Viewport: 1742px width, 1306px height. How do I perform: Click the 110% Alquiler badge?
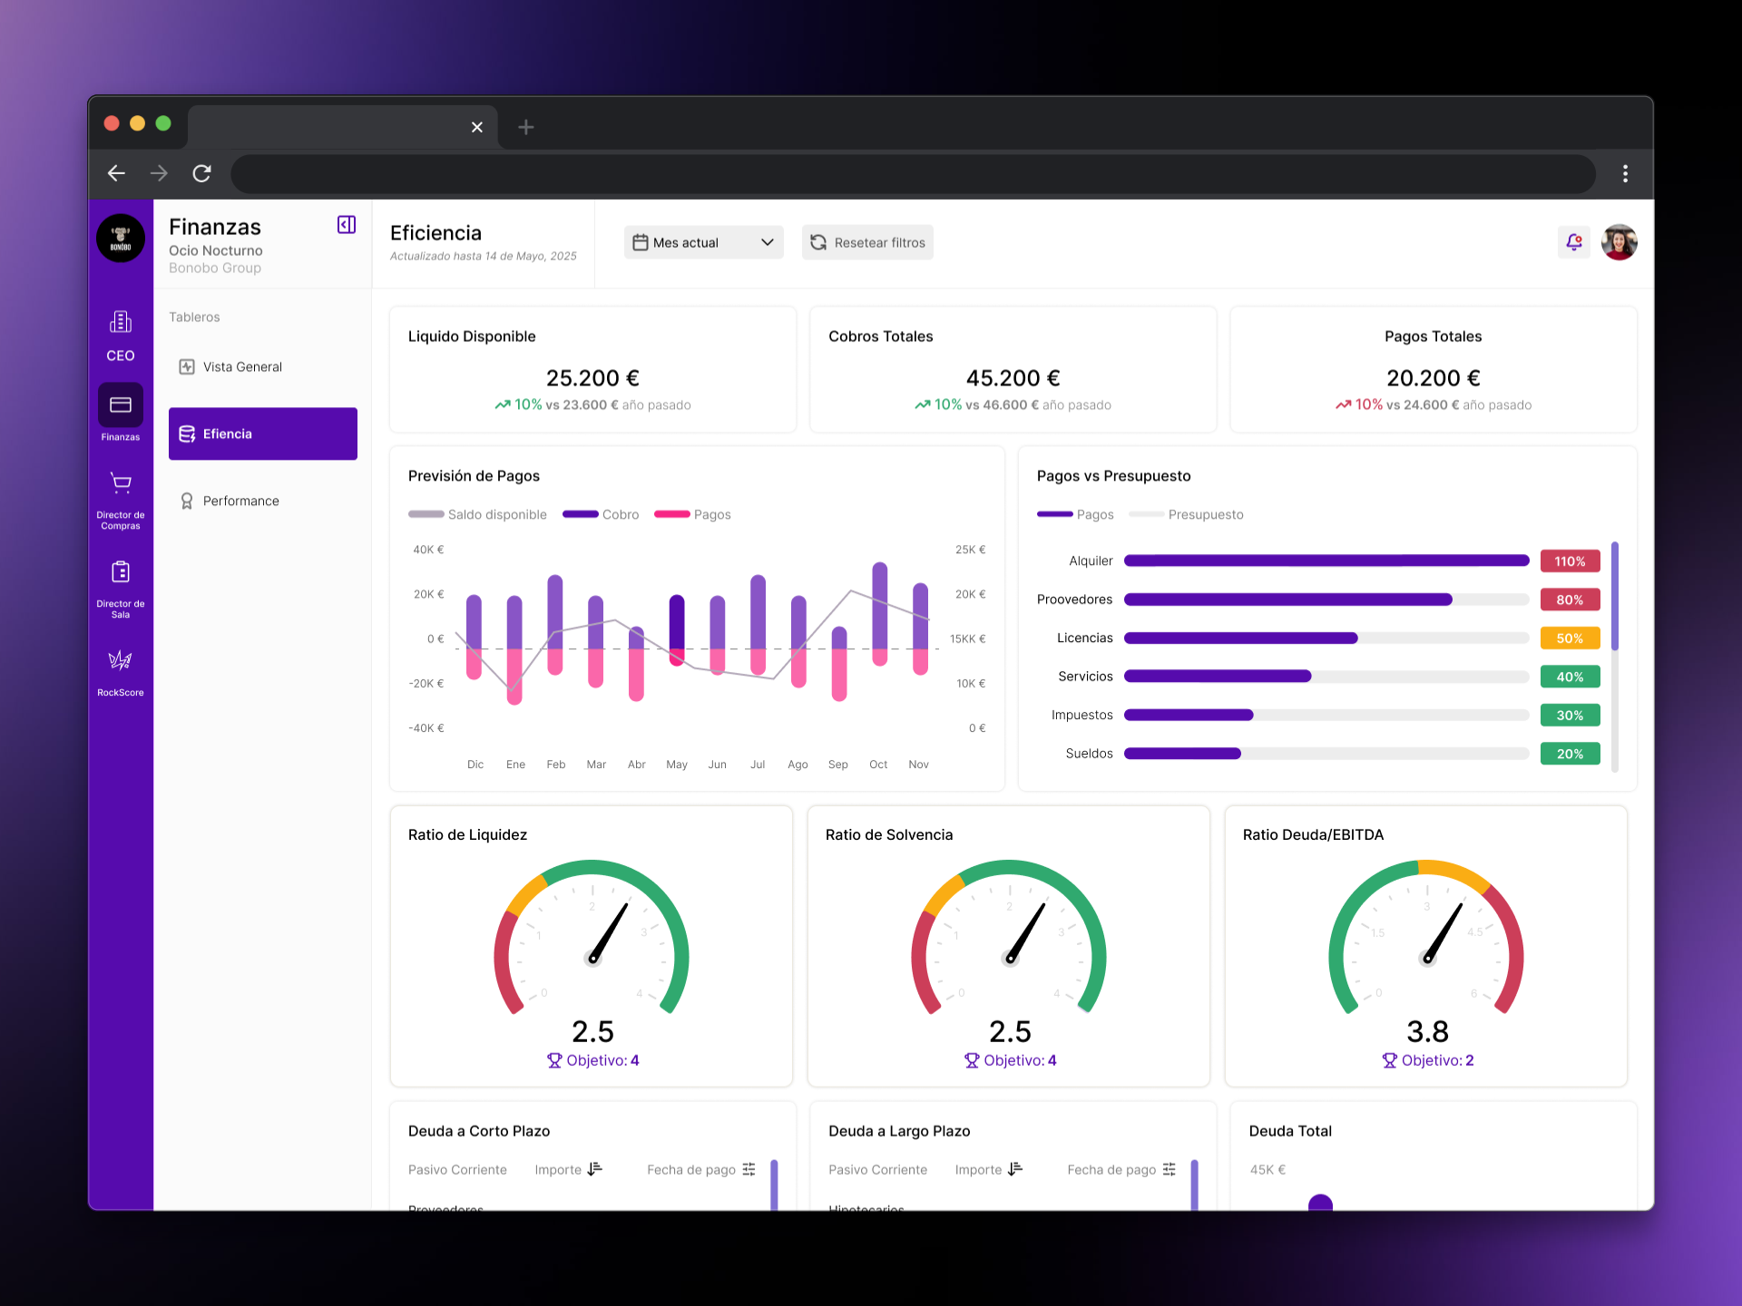click(x=1570, y=561)
